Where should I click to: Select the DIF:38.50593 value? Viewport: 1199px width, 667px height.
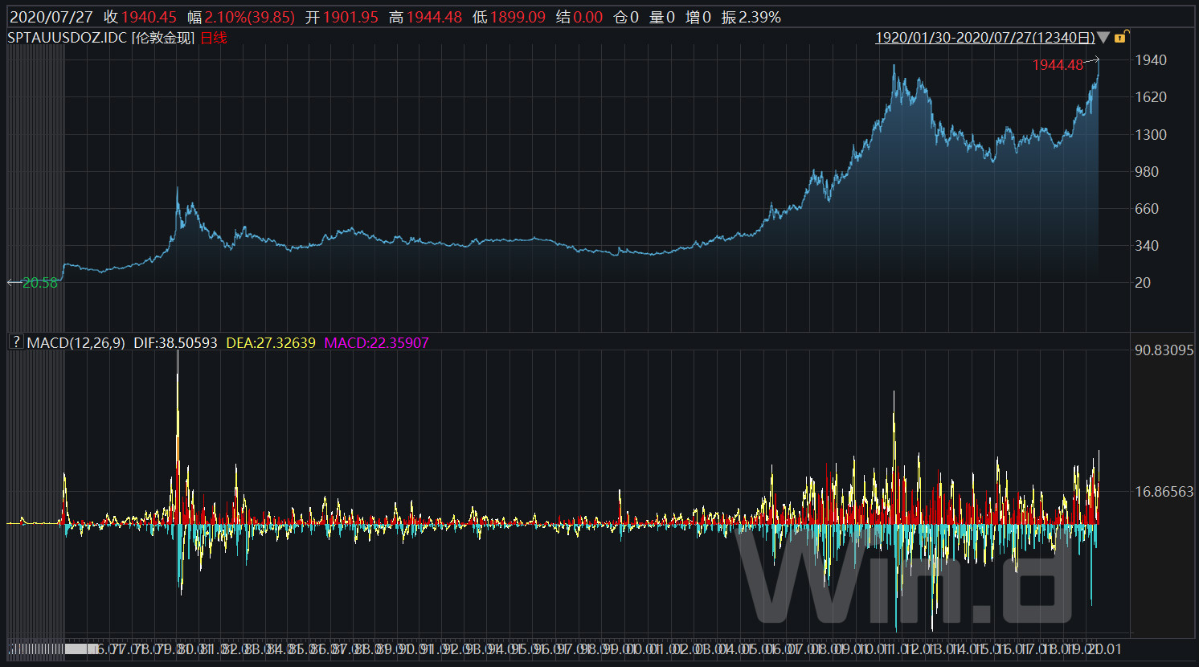[175, 342]
